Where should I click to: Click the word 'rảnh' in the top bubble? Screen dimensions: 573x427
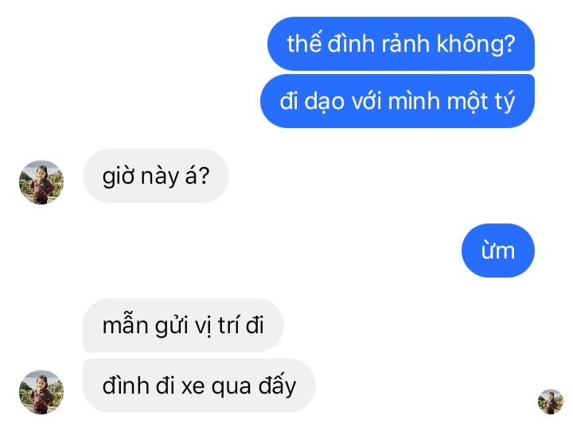click(405, 44)
